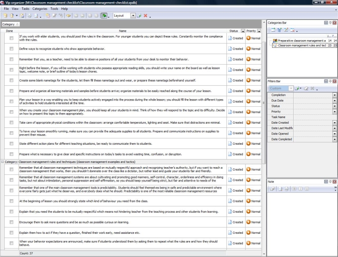Click the red X delete icon beside Layout
The image size is (338, 257).
[145, 16]
